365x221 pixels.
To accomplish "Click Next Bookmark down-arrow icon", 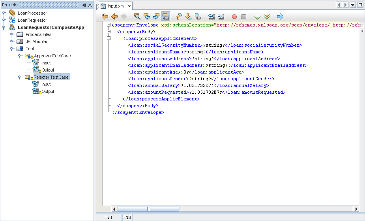I will tap(188, 16).
